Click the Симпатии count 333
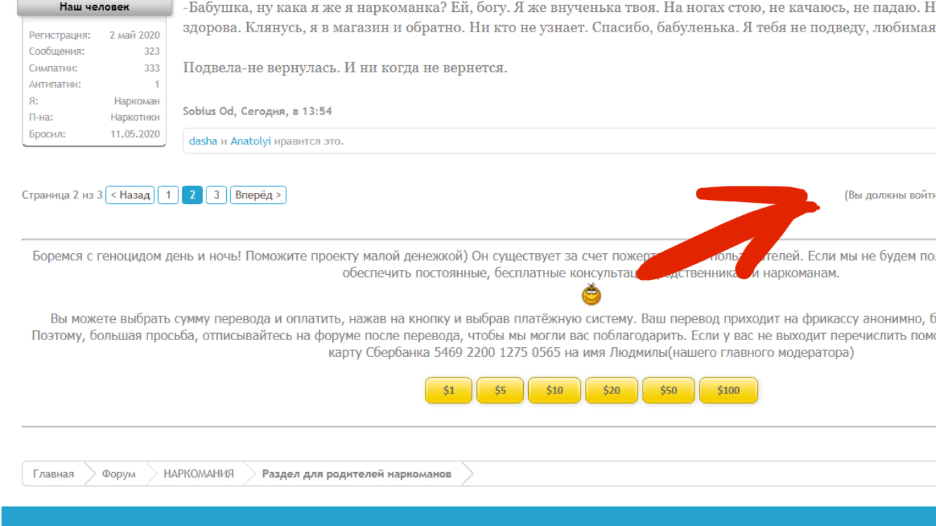Viewport: 936px width, 526px height. coord(152,68)
